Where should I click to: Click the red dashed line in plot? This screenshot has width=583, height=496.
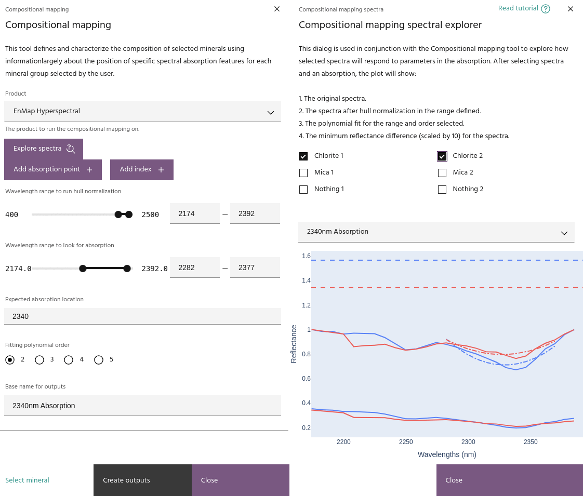pos(446,288)
